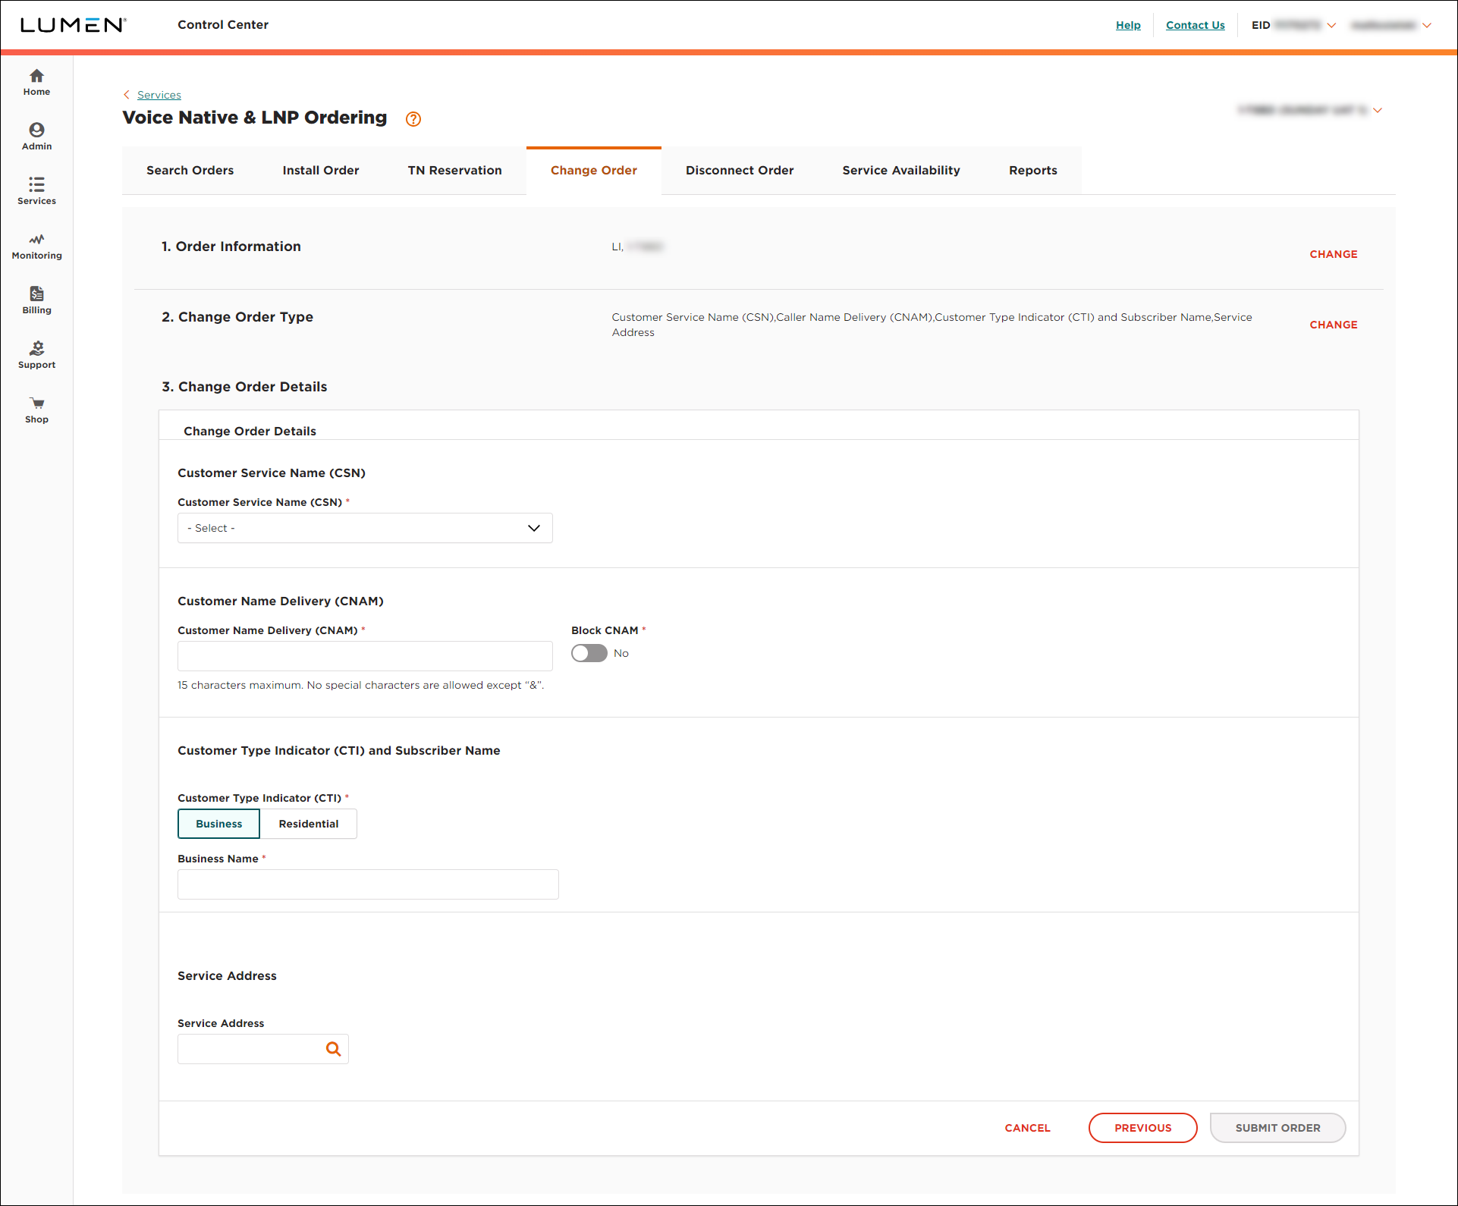This screenshot has height=1206, width=1458.
Task: Switch to the Disconnect Order tab
Action: (740, 171)
